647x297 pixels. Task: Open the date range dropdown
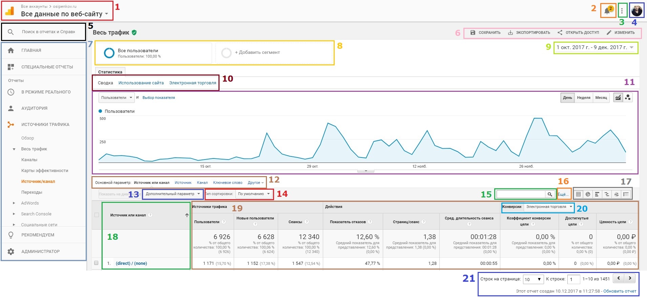tap(595, 47)
